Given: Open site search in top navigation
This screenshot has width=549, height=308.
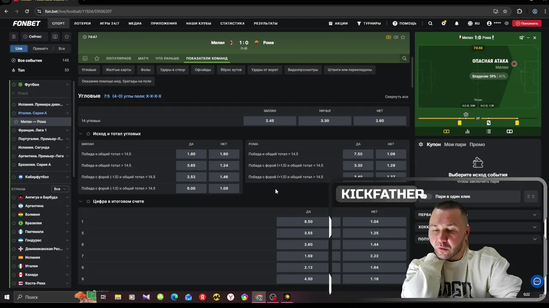Looking at the screenshot, I should (430, 24).
